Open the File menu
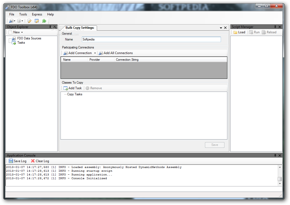Image resolution: width=290 pixels, height=205 pixels. click(x=12, y=14)
